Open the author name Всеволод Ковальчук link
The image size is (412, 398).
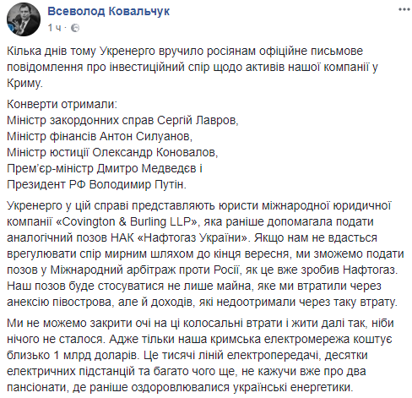(109, 11)
